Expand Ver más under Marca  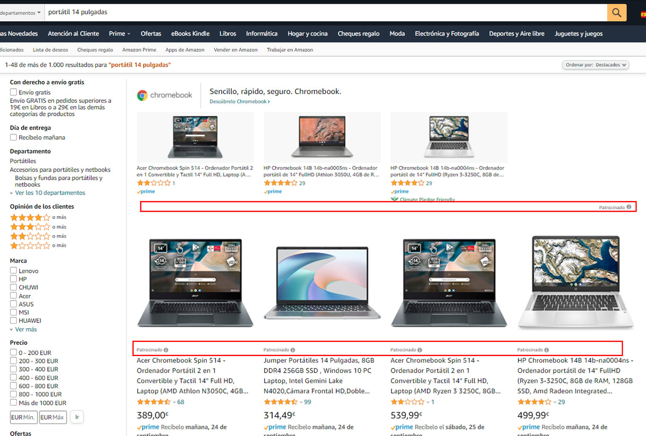click(x=26, y=330)
